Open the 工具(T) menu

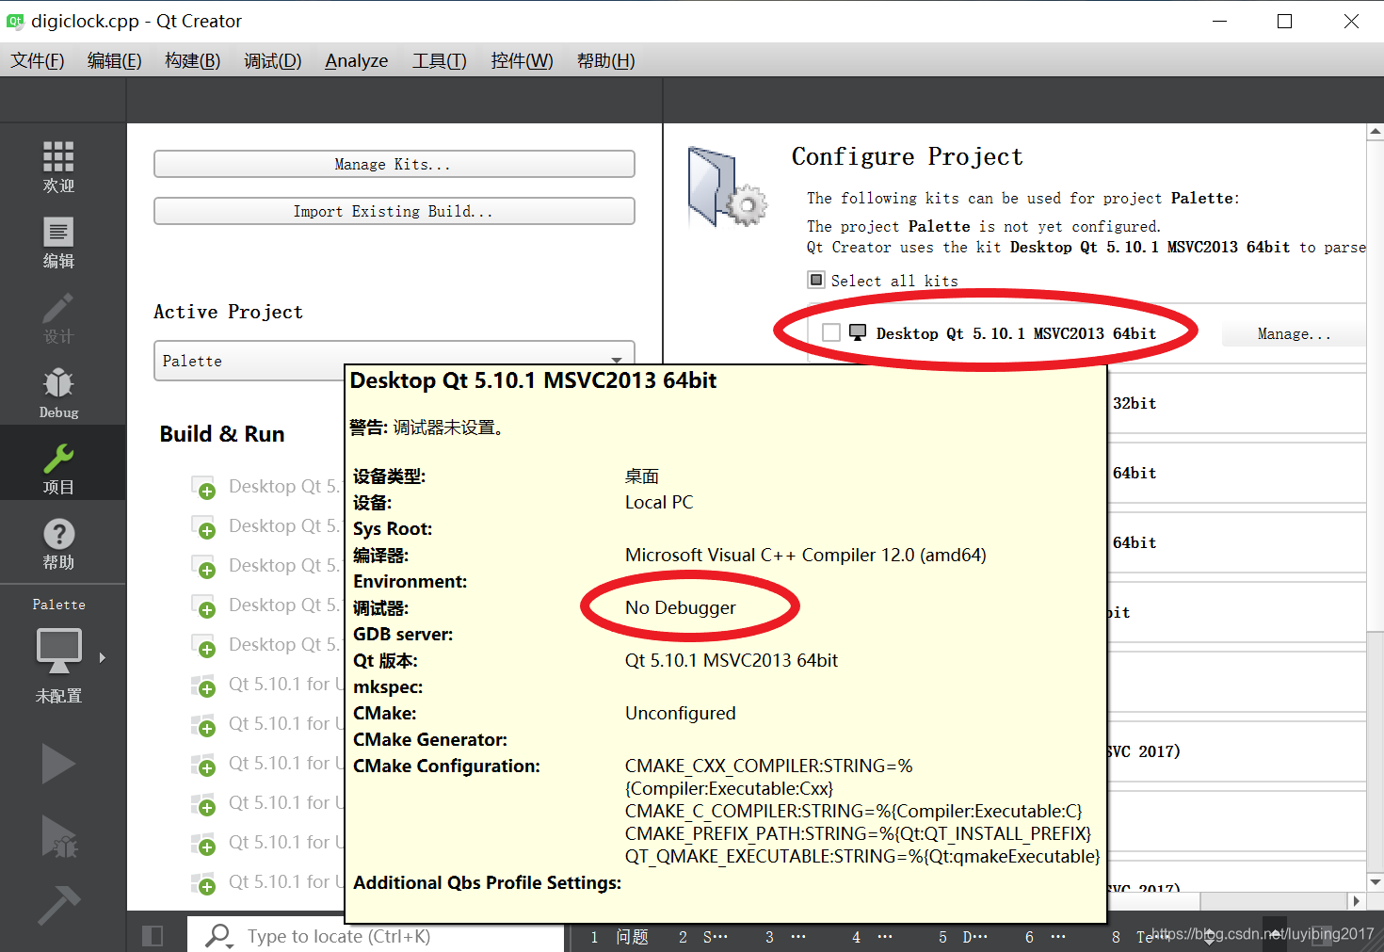[440, 60]
